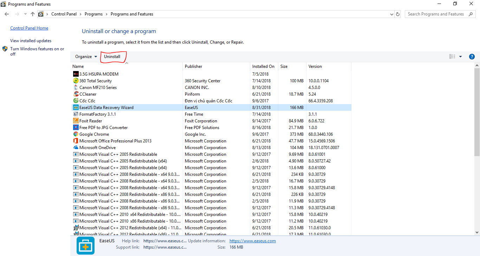480x256 pixels.
Task: Click the vertical scrollbar thumb
Action: click(x=477, y=112)
